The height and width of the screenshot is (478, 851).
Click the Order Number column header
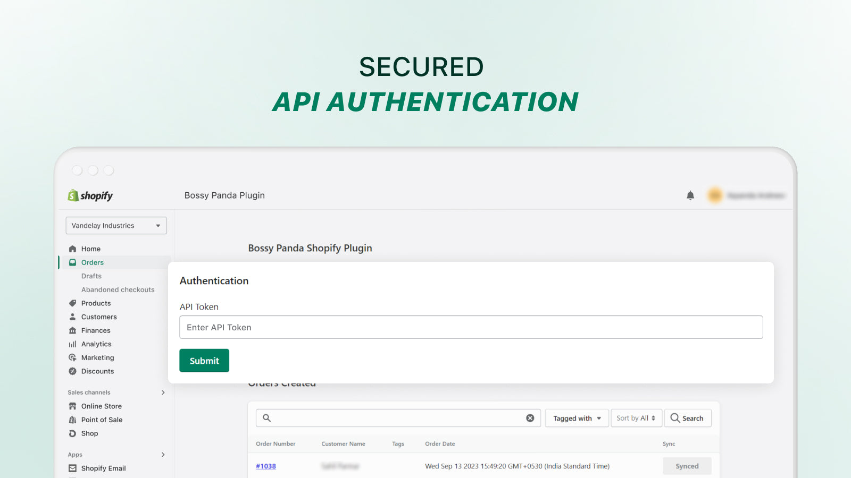click(276, 444)
